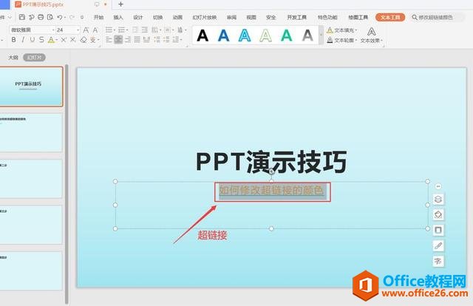The height and width of the screenshot is (306, 473).
Task: Select the third slide thumbnail
Action: click(31, 179)
